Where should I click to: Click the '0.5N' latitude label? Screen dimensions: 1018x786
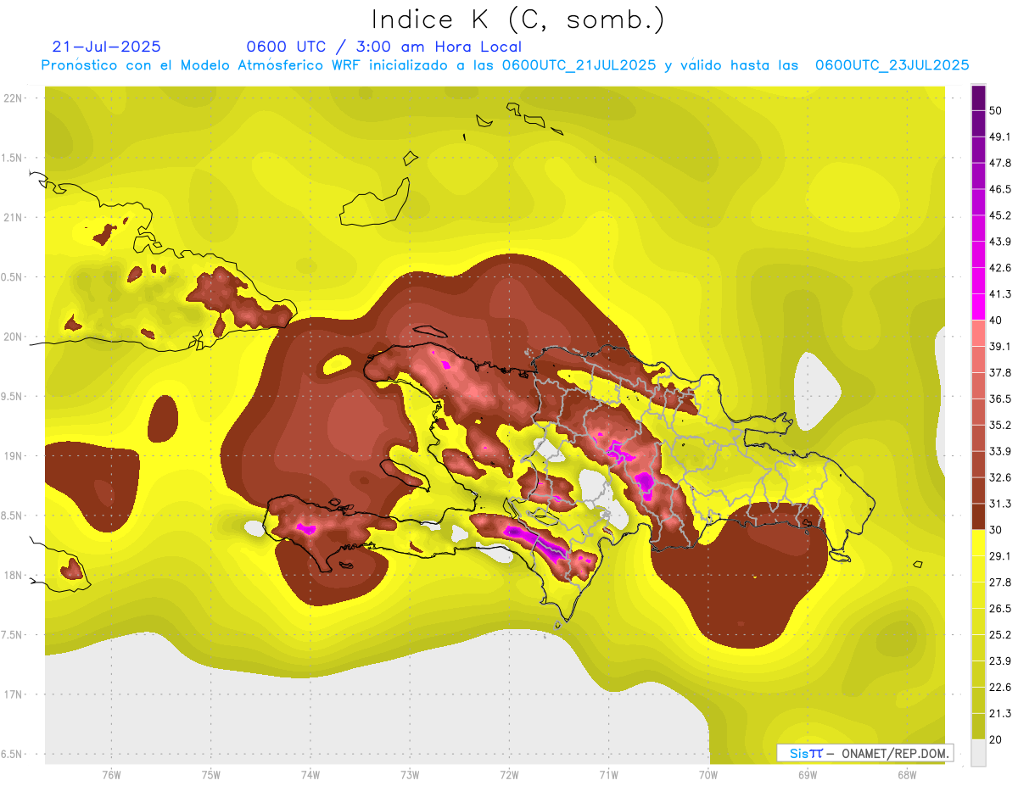(13, 277)
